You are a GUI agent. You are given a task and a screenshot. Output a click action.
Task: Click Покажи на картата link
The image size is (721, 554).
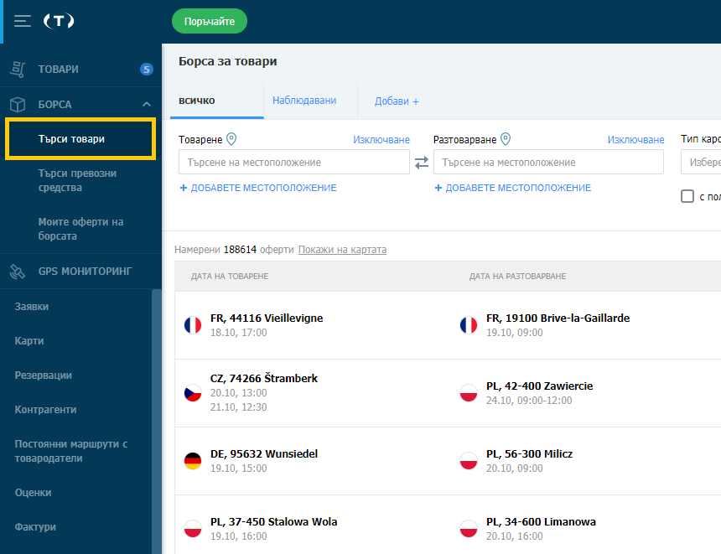(x=343, y=250)
